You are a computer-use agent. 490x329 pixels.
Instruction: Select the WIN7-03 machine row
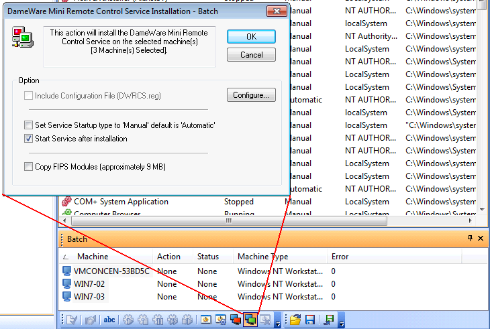pyautogui.click(x=89, y=297)
